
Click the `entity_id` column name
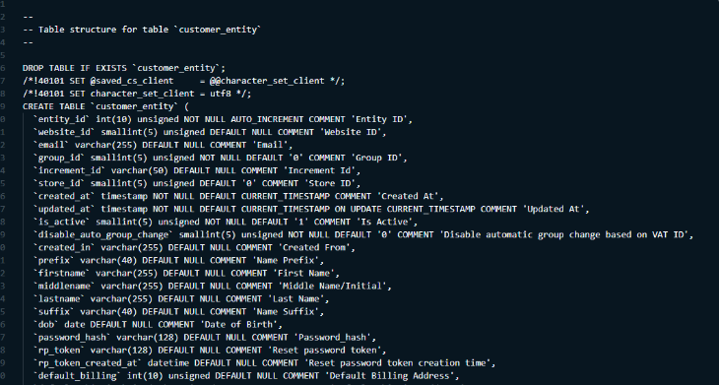62,119
